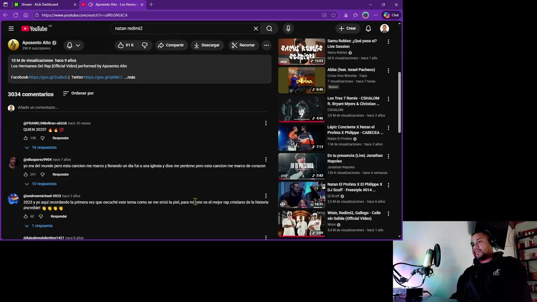Expand 10 respuestas thread

[x=40, y=184]
